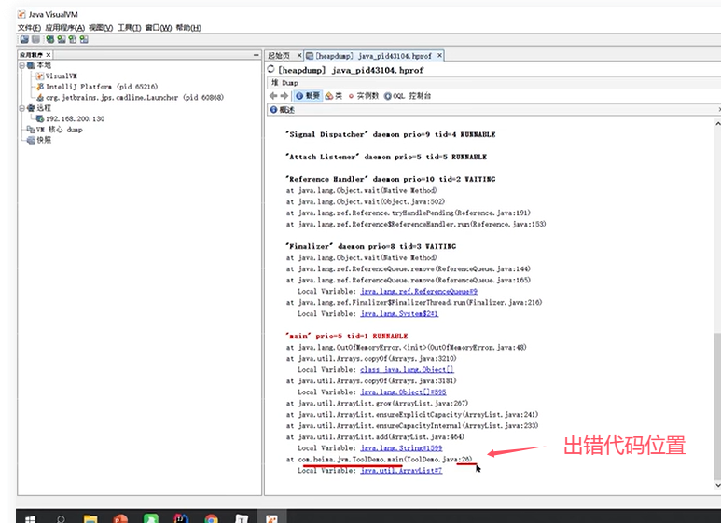
Task: Click the Add remote host toolbar icon
Action: [62, 39]
